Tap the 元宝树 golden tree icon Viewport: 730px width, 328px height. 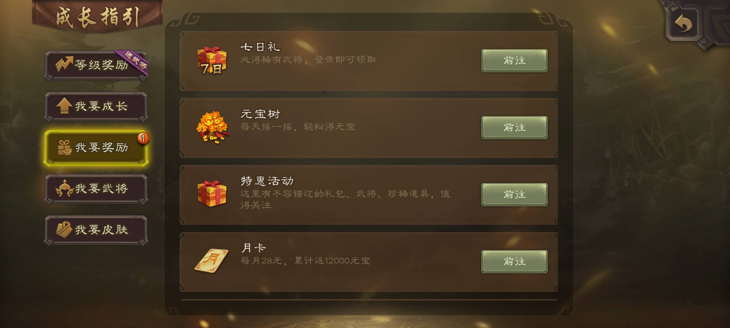[x=212, y=127]
